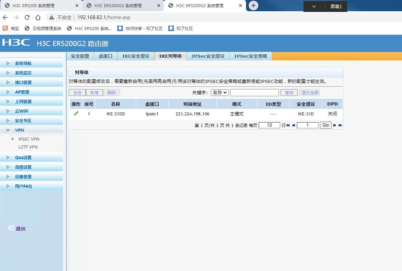
Task: Click the keyword search text field
Action: pos(254,92)
